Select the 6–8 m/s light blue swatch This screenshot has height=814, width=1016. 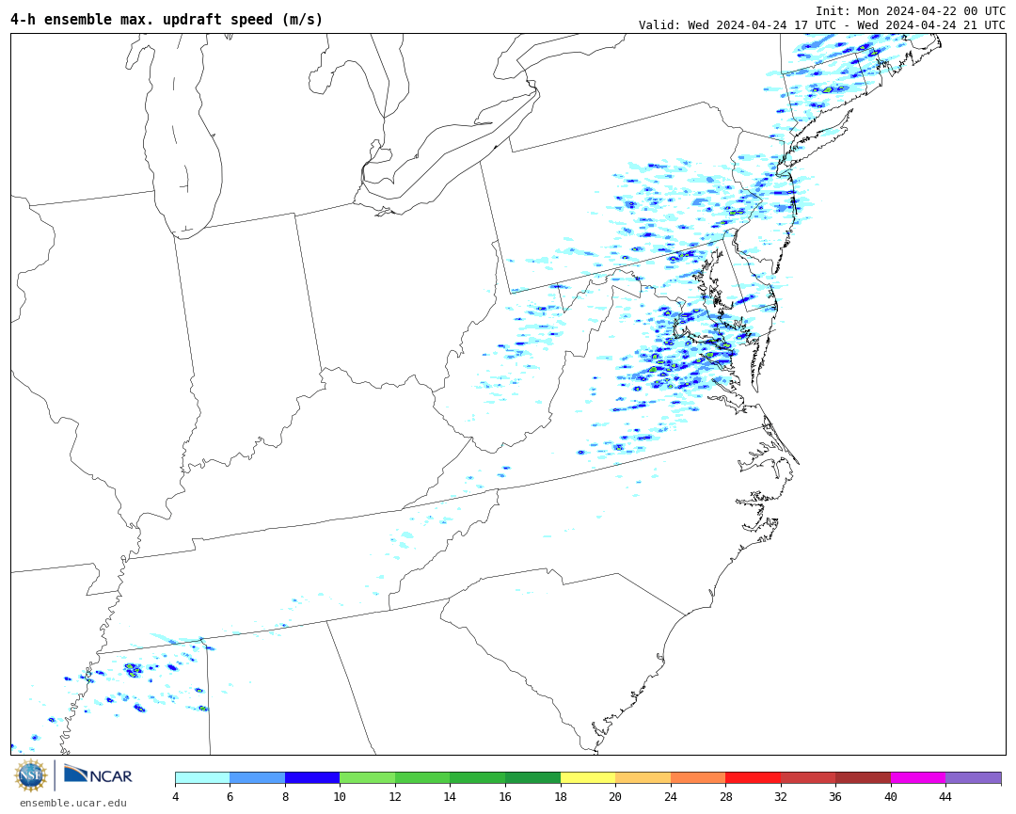point(257,777)
